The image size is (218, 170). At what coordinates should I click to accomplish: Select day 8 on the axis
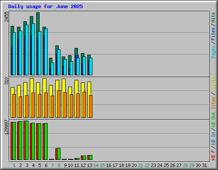[59, 165]
